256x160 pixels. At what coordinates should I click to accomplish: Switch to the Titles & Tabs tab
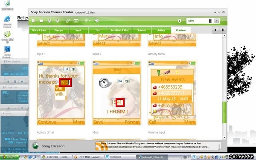point(39,30)
